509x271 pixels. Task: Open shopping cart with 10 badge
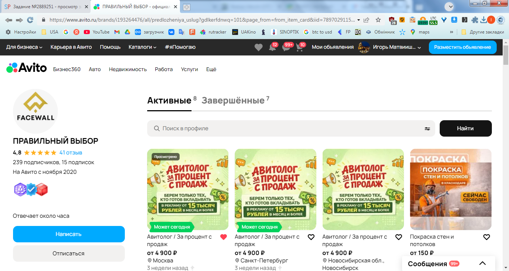pos(300,47)
